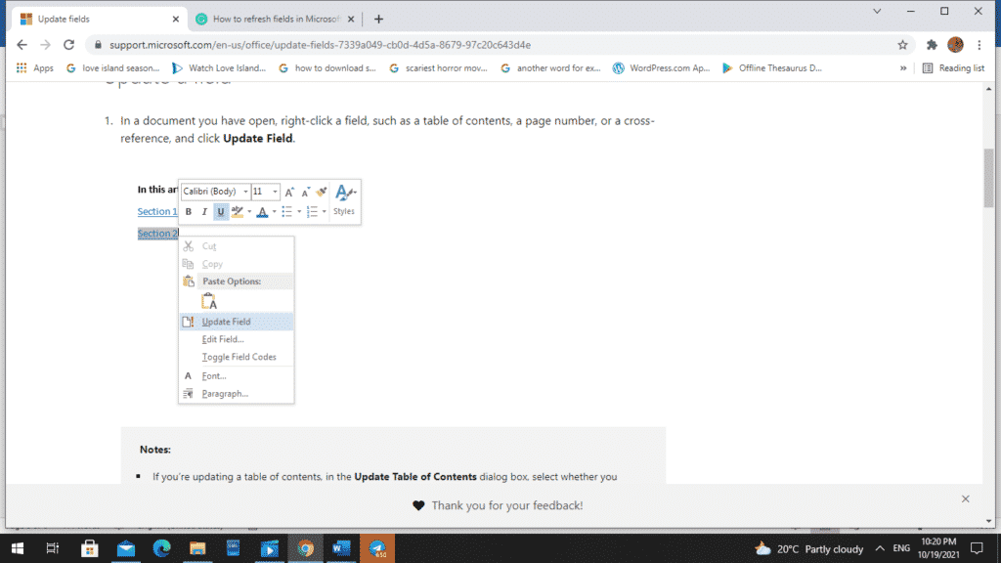Disable Underline formatting
Screen dimensions: 1001x563
(x=220, y=211)
